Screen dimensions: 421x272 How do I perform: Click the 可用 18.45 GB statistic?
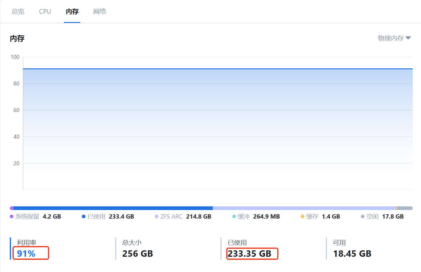(x=352, y=253)
